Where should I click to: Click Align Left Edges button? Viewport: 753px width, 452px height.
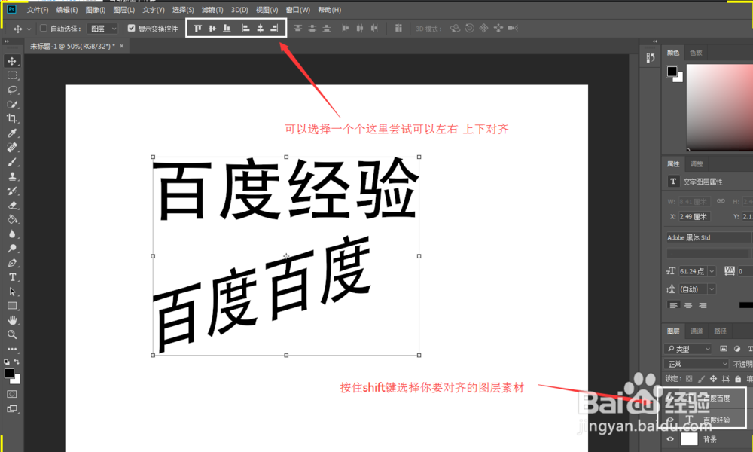(245, 29)
